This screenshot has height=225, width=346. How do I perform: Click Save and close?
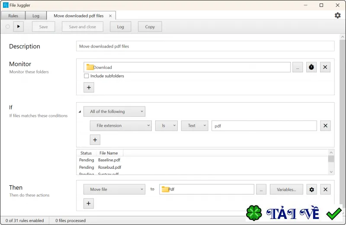82,27
